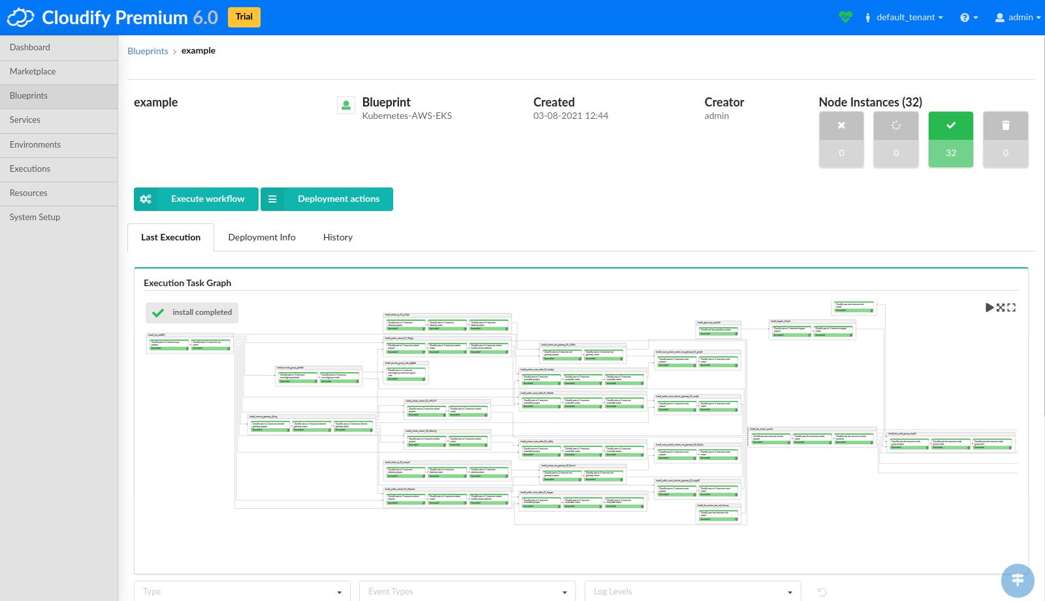Fit the task graph to screen
Image resolution: width=1045 pixels, height=601 pixels.
pyautogui.click(x=1001, y=307)
